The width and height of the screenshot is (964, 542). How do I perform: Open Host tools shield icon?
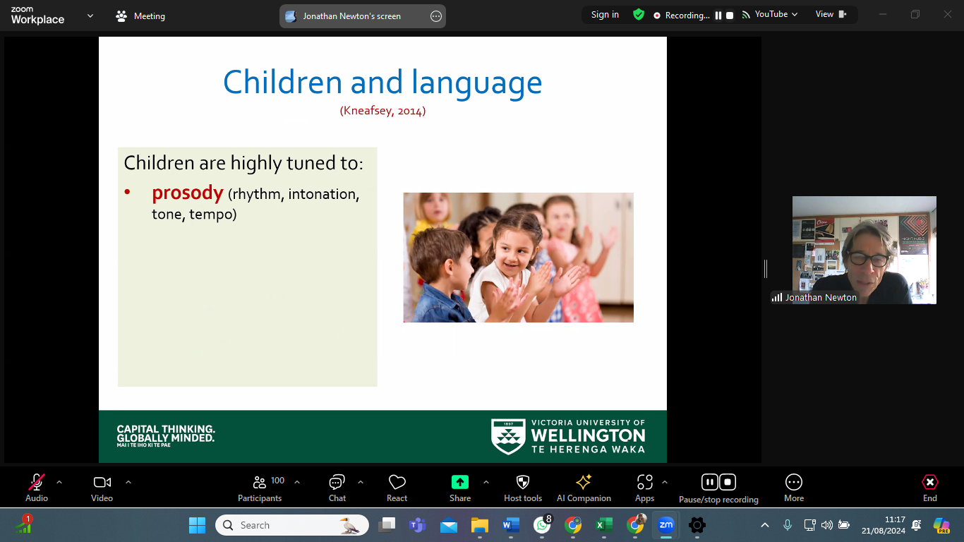tap(522, 488)
